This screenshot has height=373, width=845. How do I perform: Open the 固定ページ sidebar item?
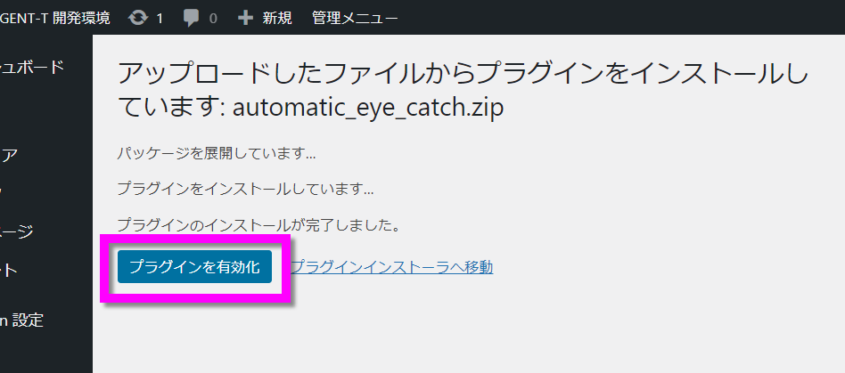[17, 231]
